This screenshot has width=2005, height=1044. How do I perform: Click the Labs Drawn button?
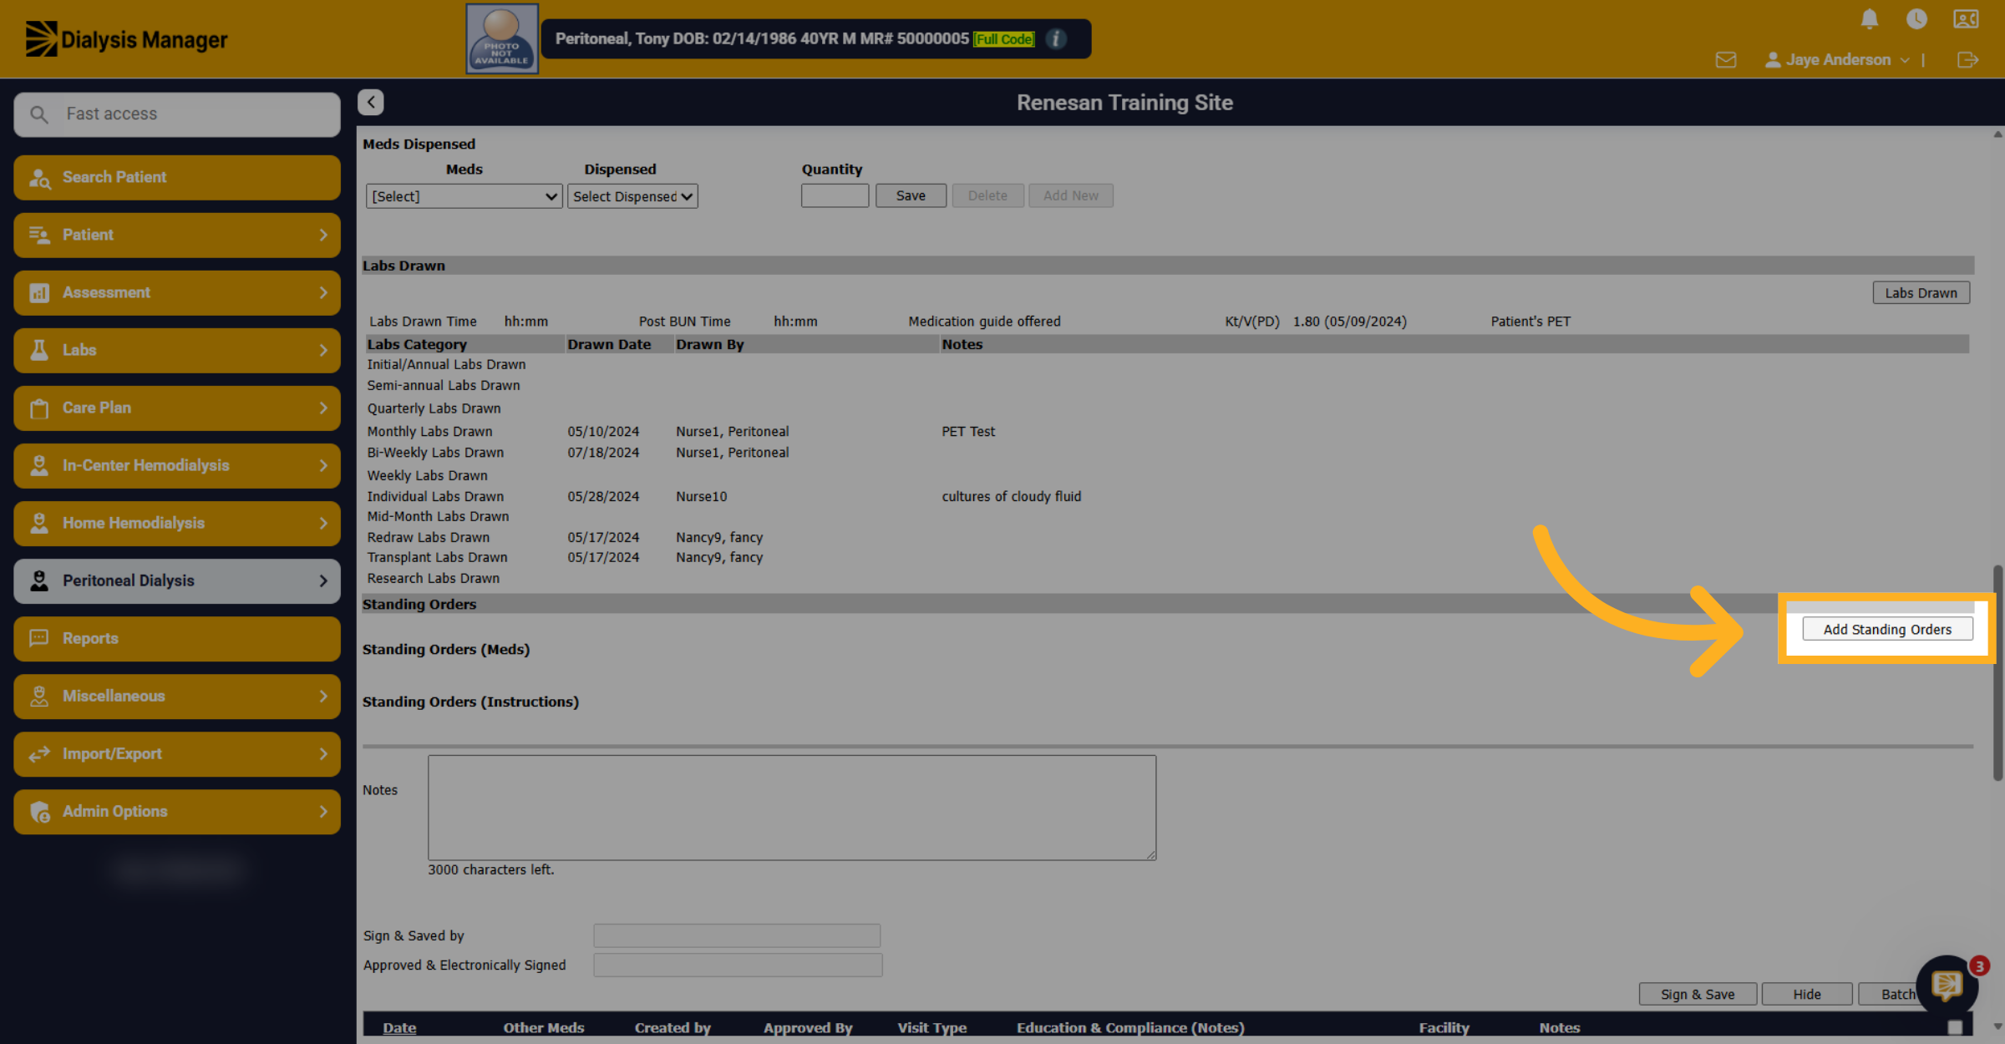pyautogui.click(x=1921, y=292)
